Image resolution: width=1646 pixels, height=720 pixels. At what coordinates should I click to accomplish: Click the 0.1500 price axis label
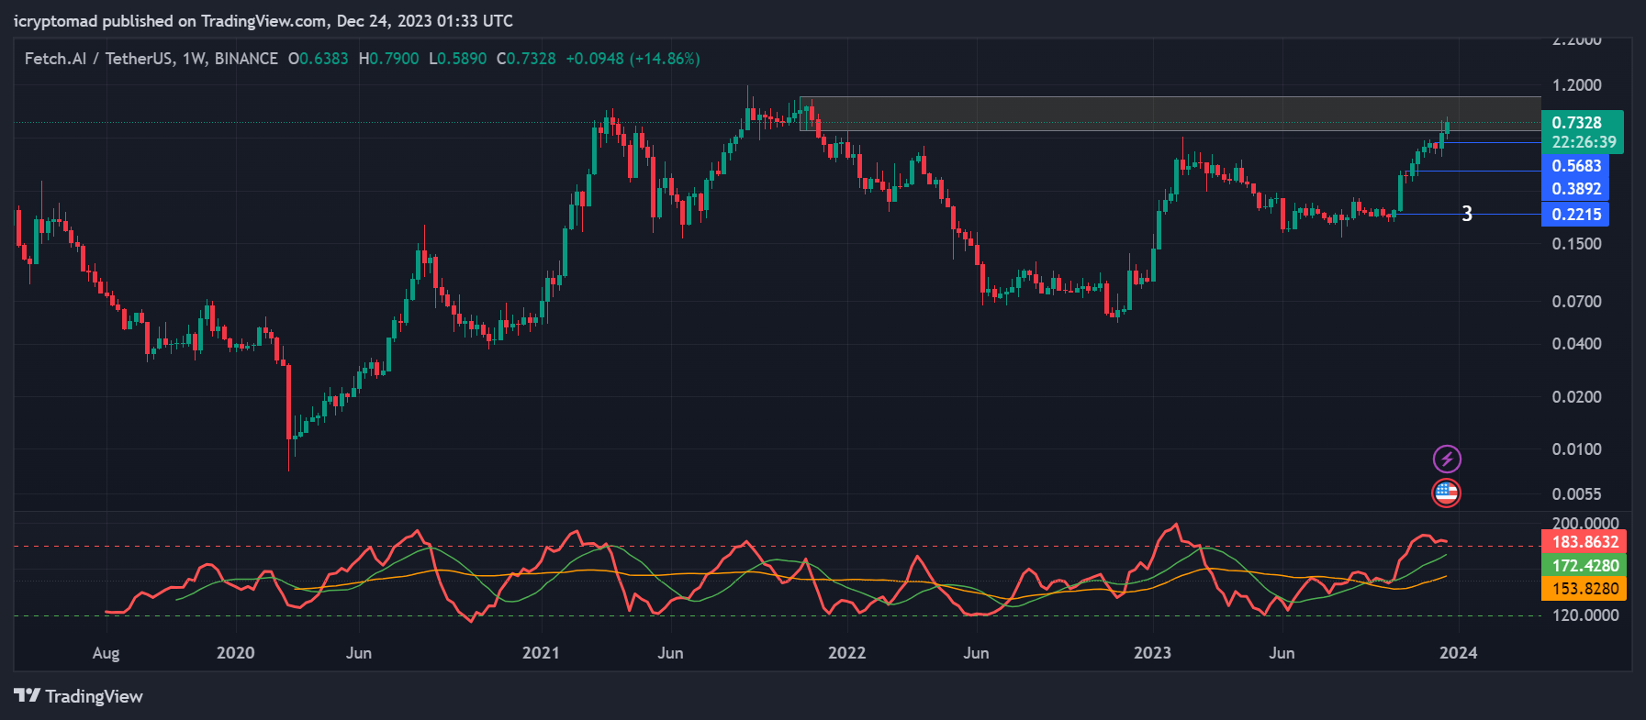coord(1576,244)
